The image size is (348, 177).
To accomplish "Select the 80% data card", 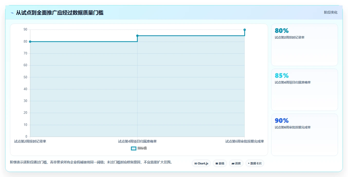I will coord(304,45).
